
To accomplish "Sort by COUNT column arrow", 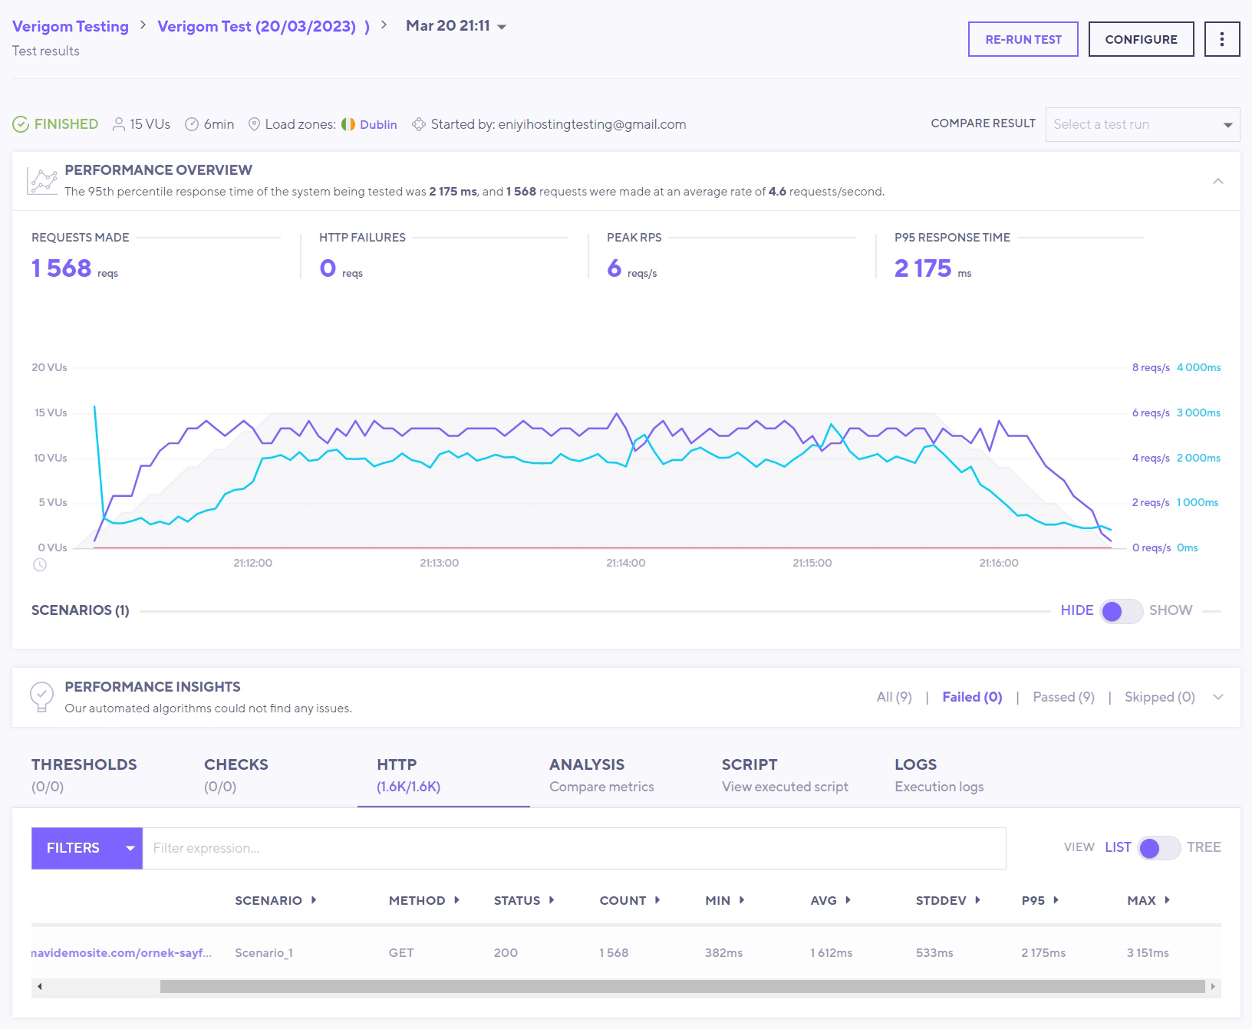I will coord(657,900).
